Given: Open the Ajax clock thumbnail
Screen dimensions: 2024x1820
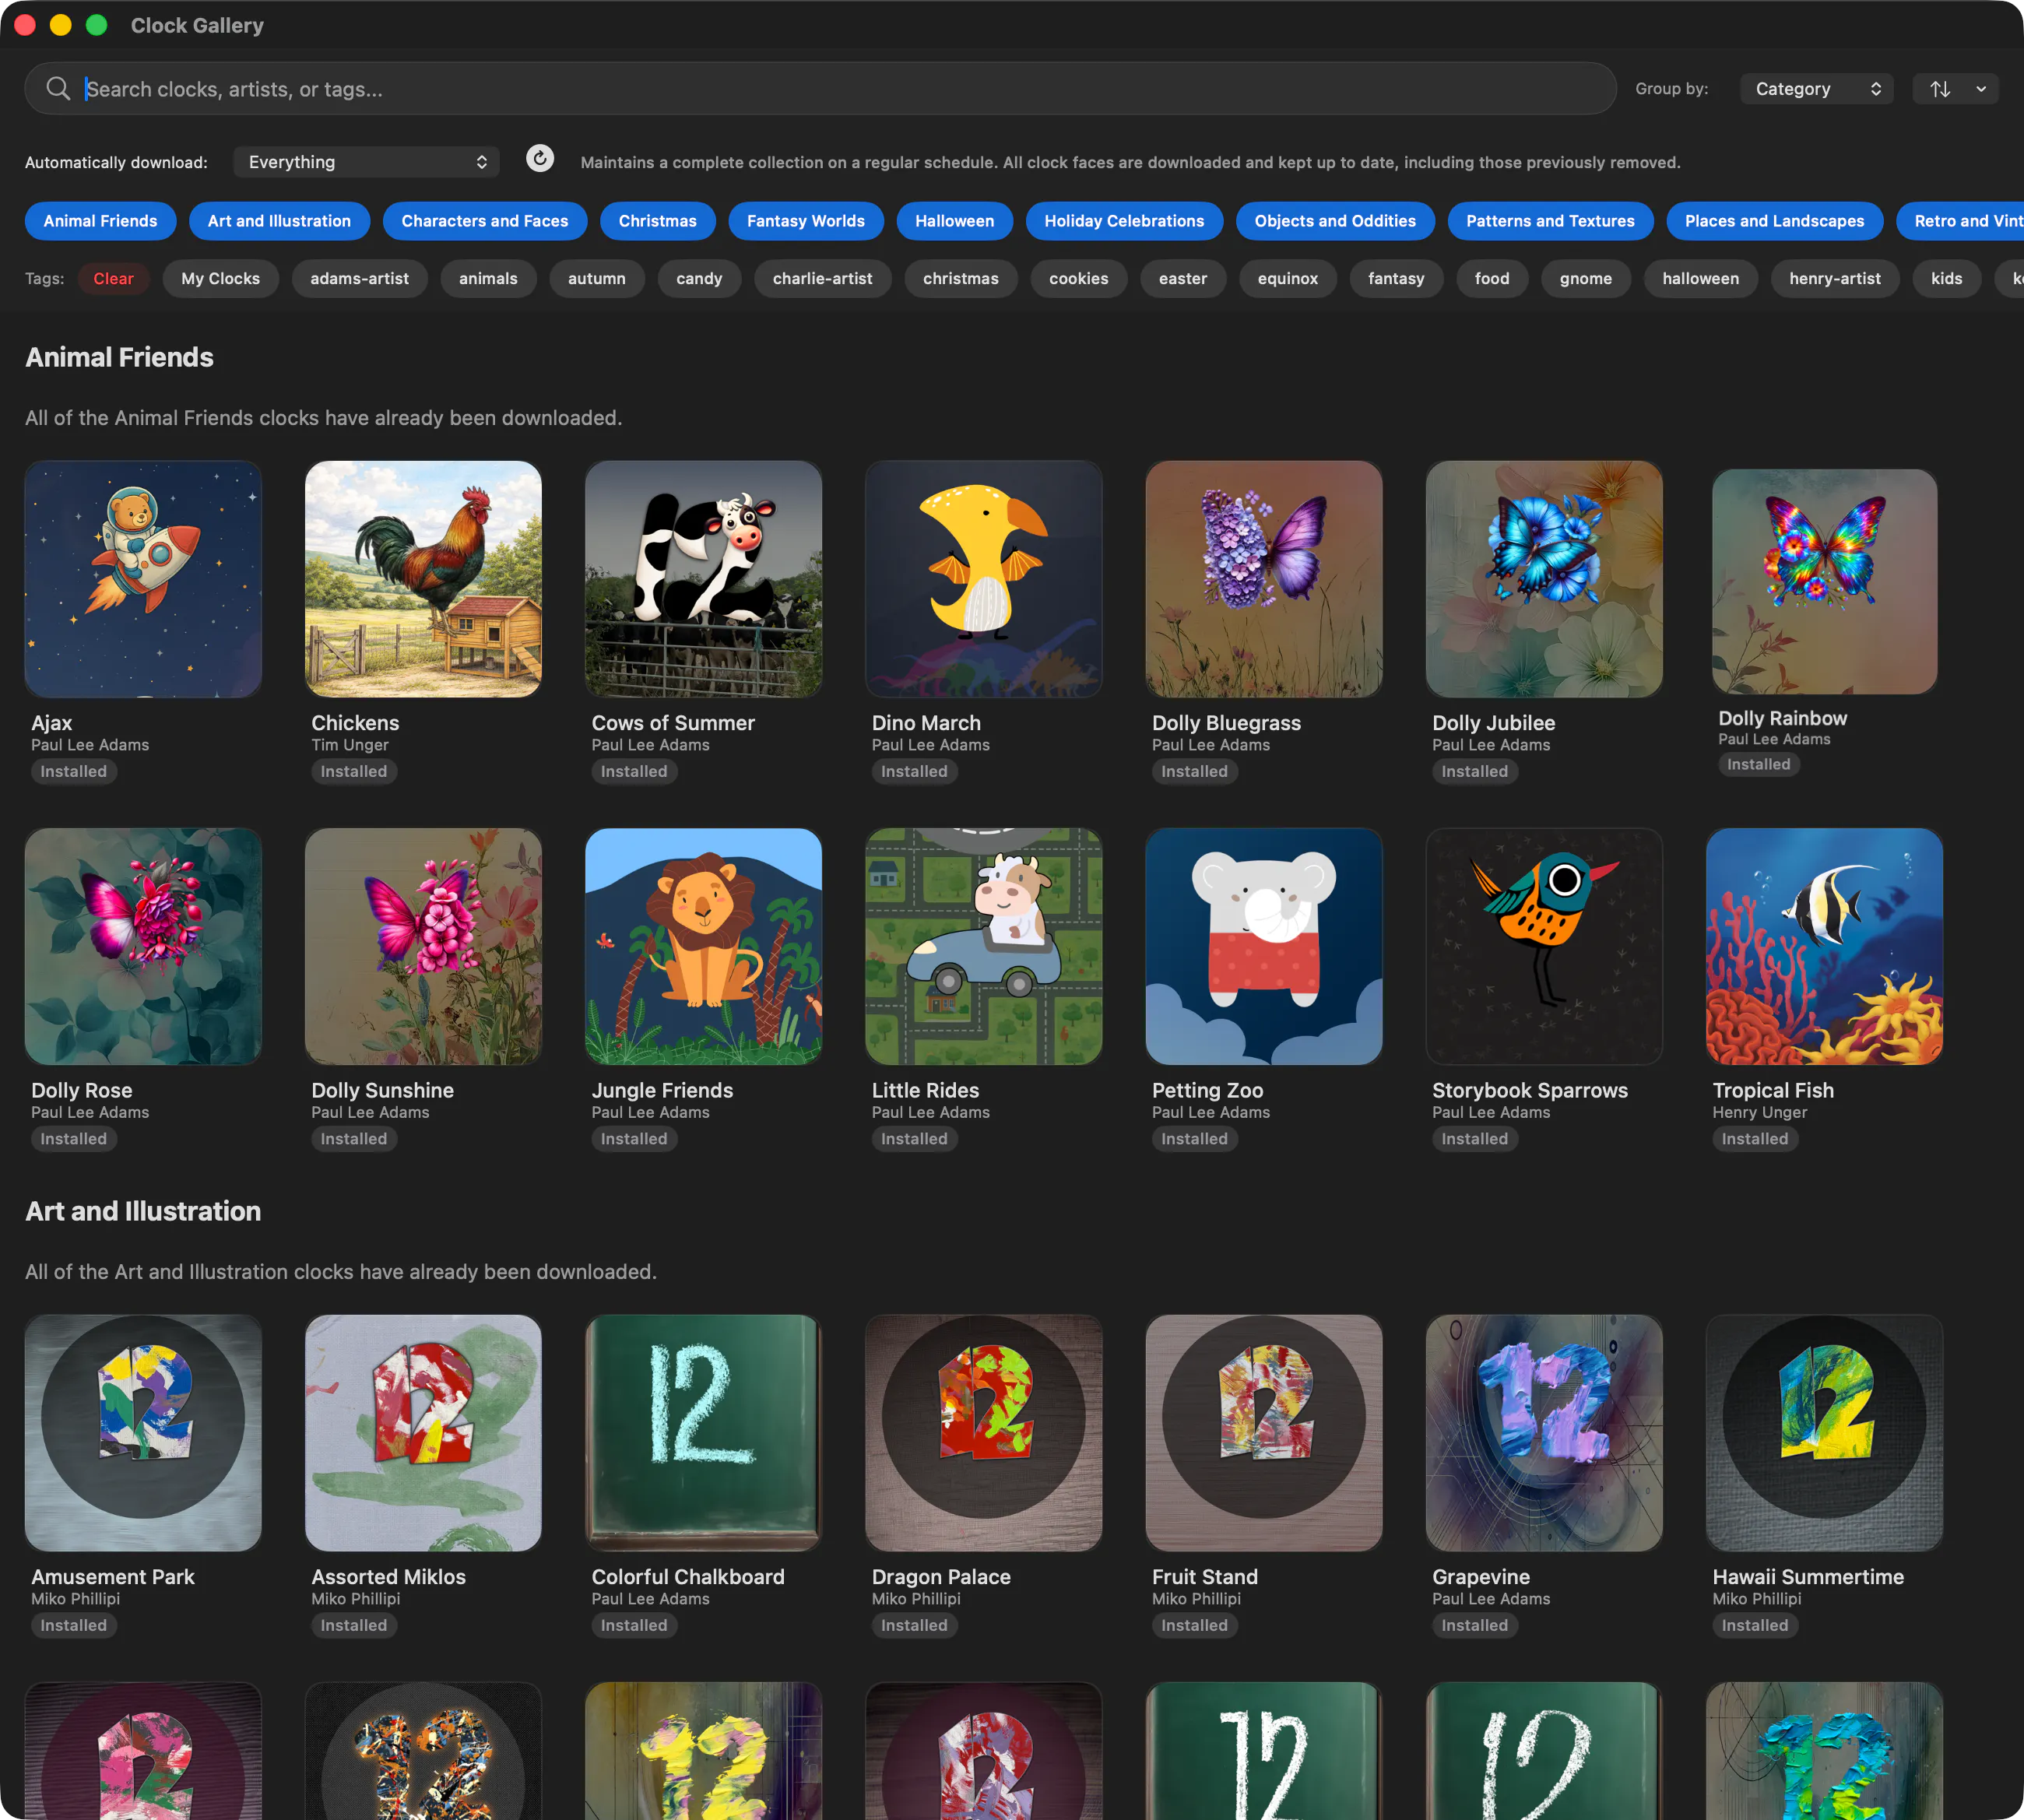Looking at the screenshot, I should coord(143,579).
